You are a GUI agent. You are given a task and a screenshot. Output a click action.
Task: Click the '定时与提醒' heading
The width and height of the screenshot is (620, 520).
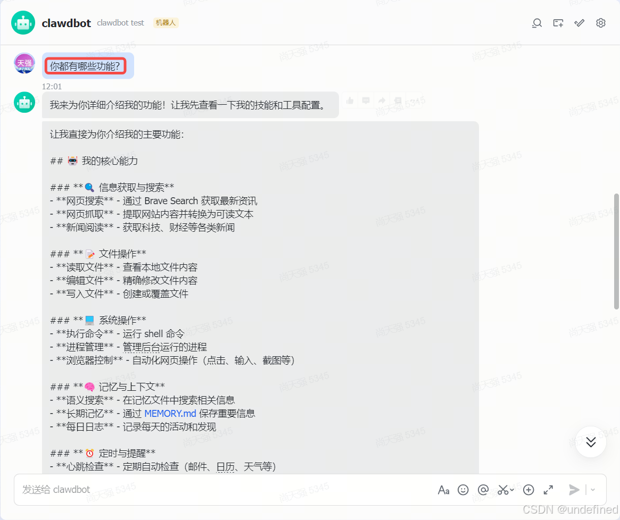[103, 453]
